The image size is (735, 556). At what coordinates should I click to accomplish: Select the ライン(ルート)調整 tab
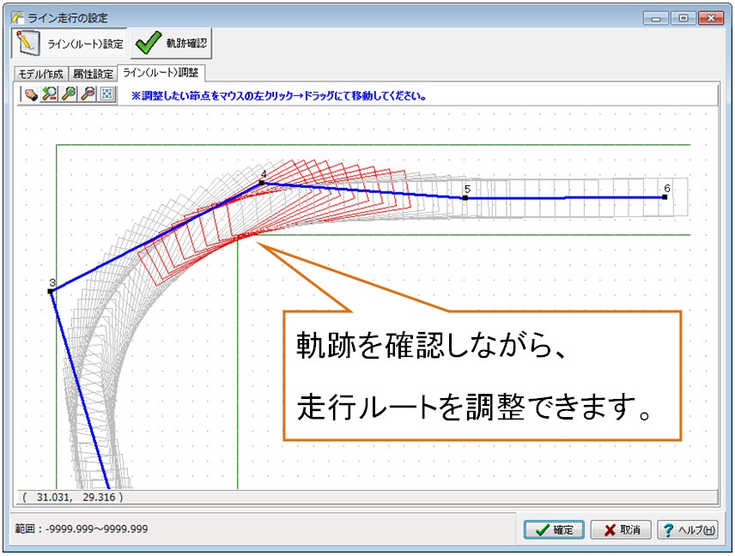(x=161, y=73)
